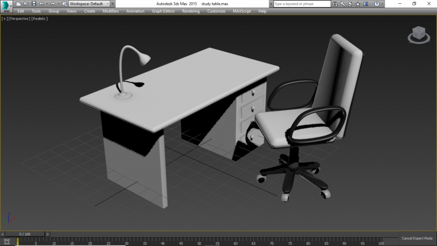
Task: Open Mini Curve Editor icon
Action: tap(7, 242)
